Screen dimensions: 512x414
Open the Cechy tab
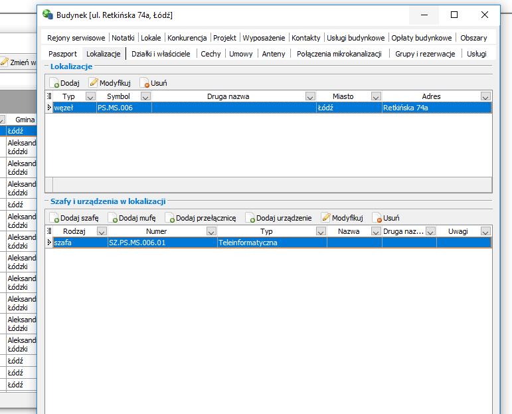tap(211, 54)
